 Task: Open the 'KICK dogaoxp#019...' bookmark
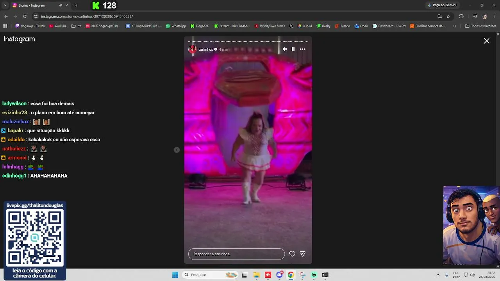103,26
